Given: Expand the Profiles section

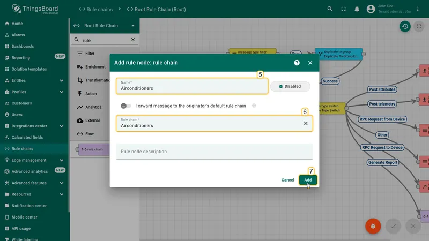Looking at the screenshot, I should click(34, 92).
